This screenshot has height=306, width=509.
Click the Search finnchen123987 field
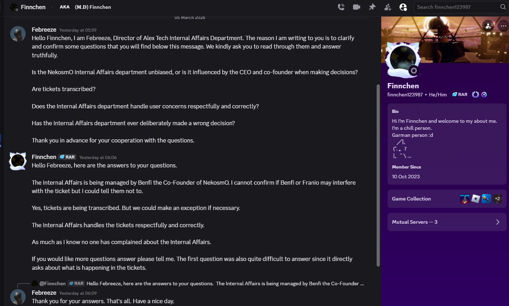click(x=456, y=7)
